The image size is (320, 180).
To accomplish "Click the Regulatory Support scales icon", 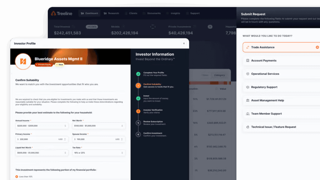I will [247, 87].
